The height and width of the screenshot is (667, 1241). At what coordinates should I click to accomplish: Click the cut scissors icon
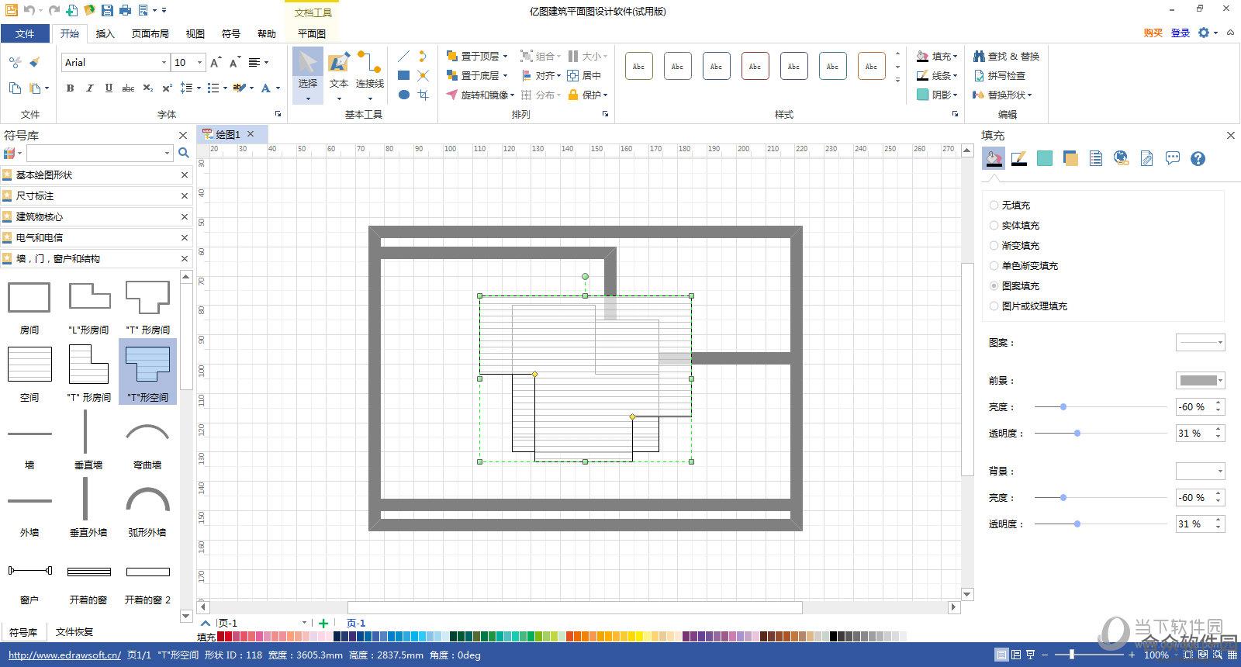(x=15, y=62)
